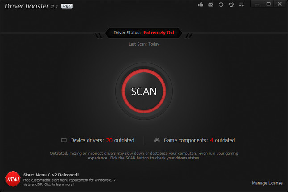Screen dimensions: 288x192
Task: Click the monitor icon beside Device drivers
Action: point(63,141)
